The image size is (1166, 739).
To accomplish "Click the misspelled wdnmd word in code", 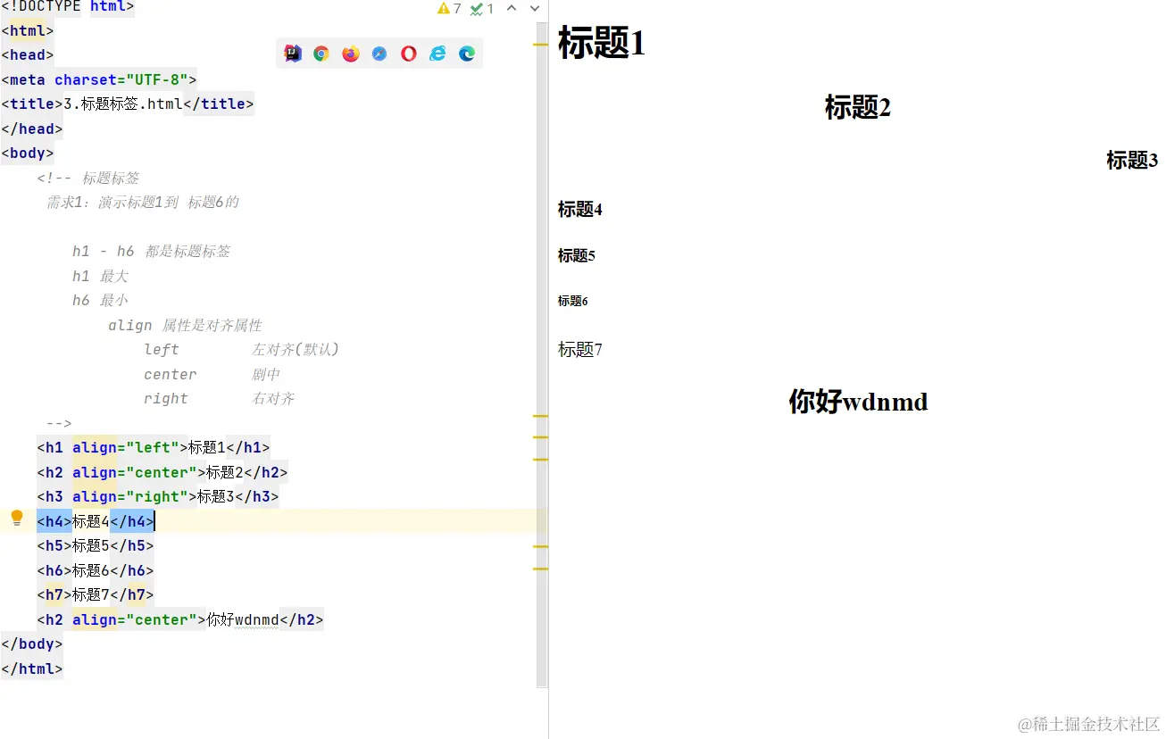I will click(x=257, y=619).
